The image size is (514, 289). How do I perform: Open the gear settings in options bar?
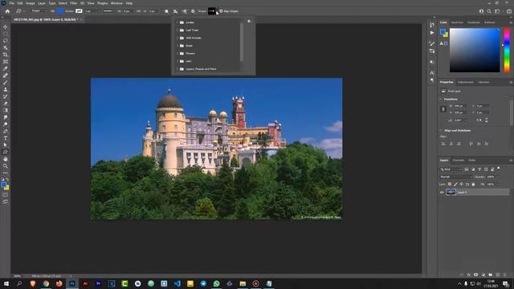click(x=193, y=11)
